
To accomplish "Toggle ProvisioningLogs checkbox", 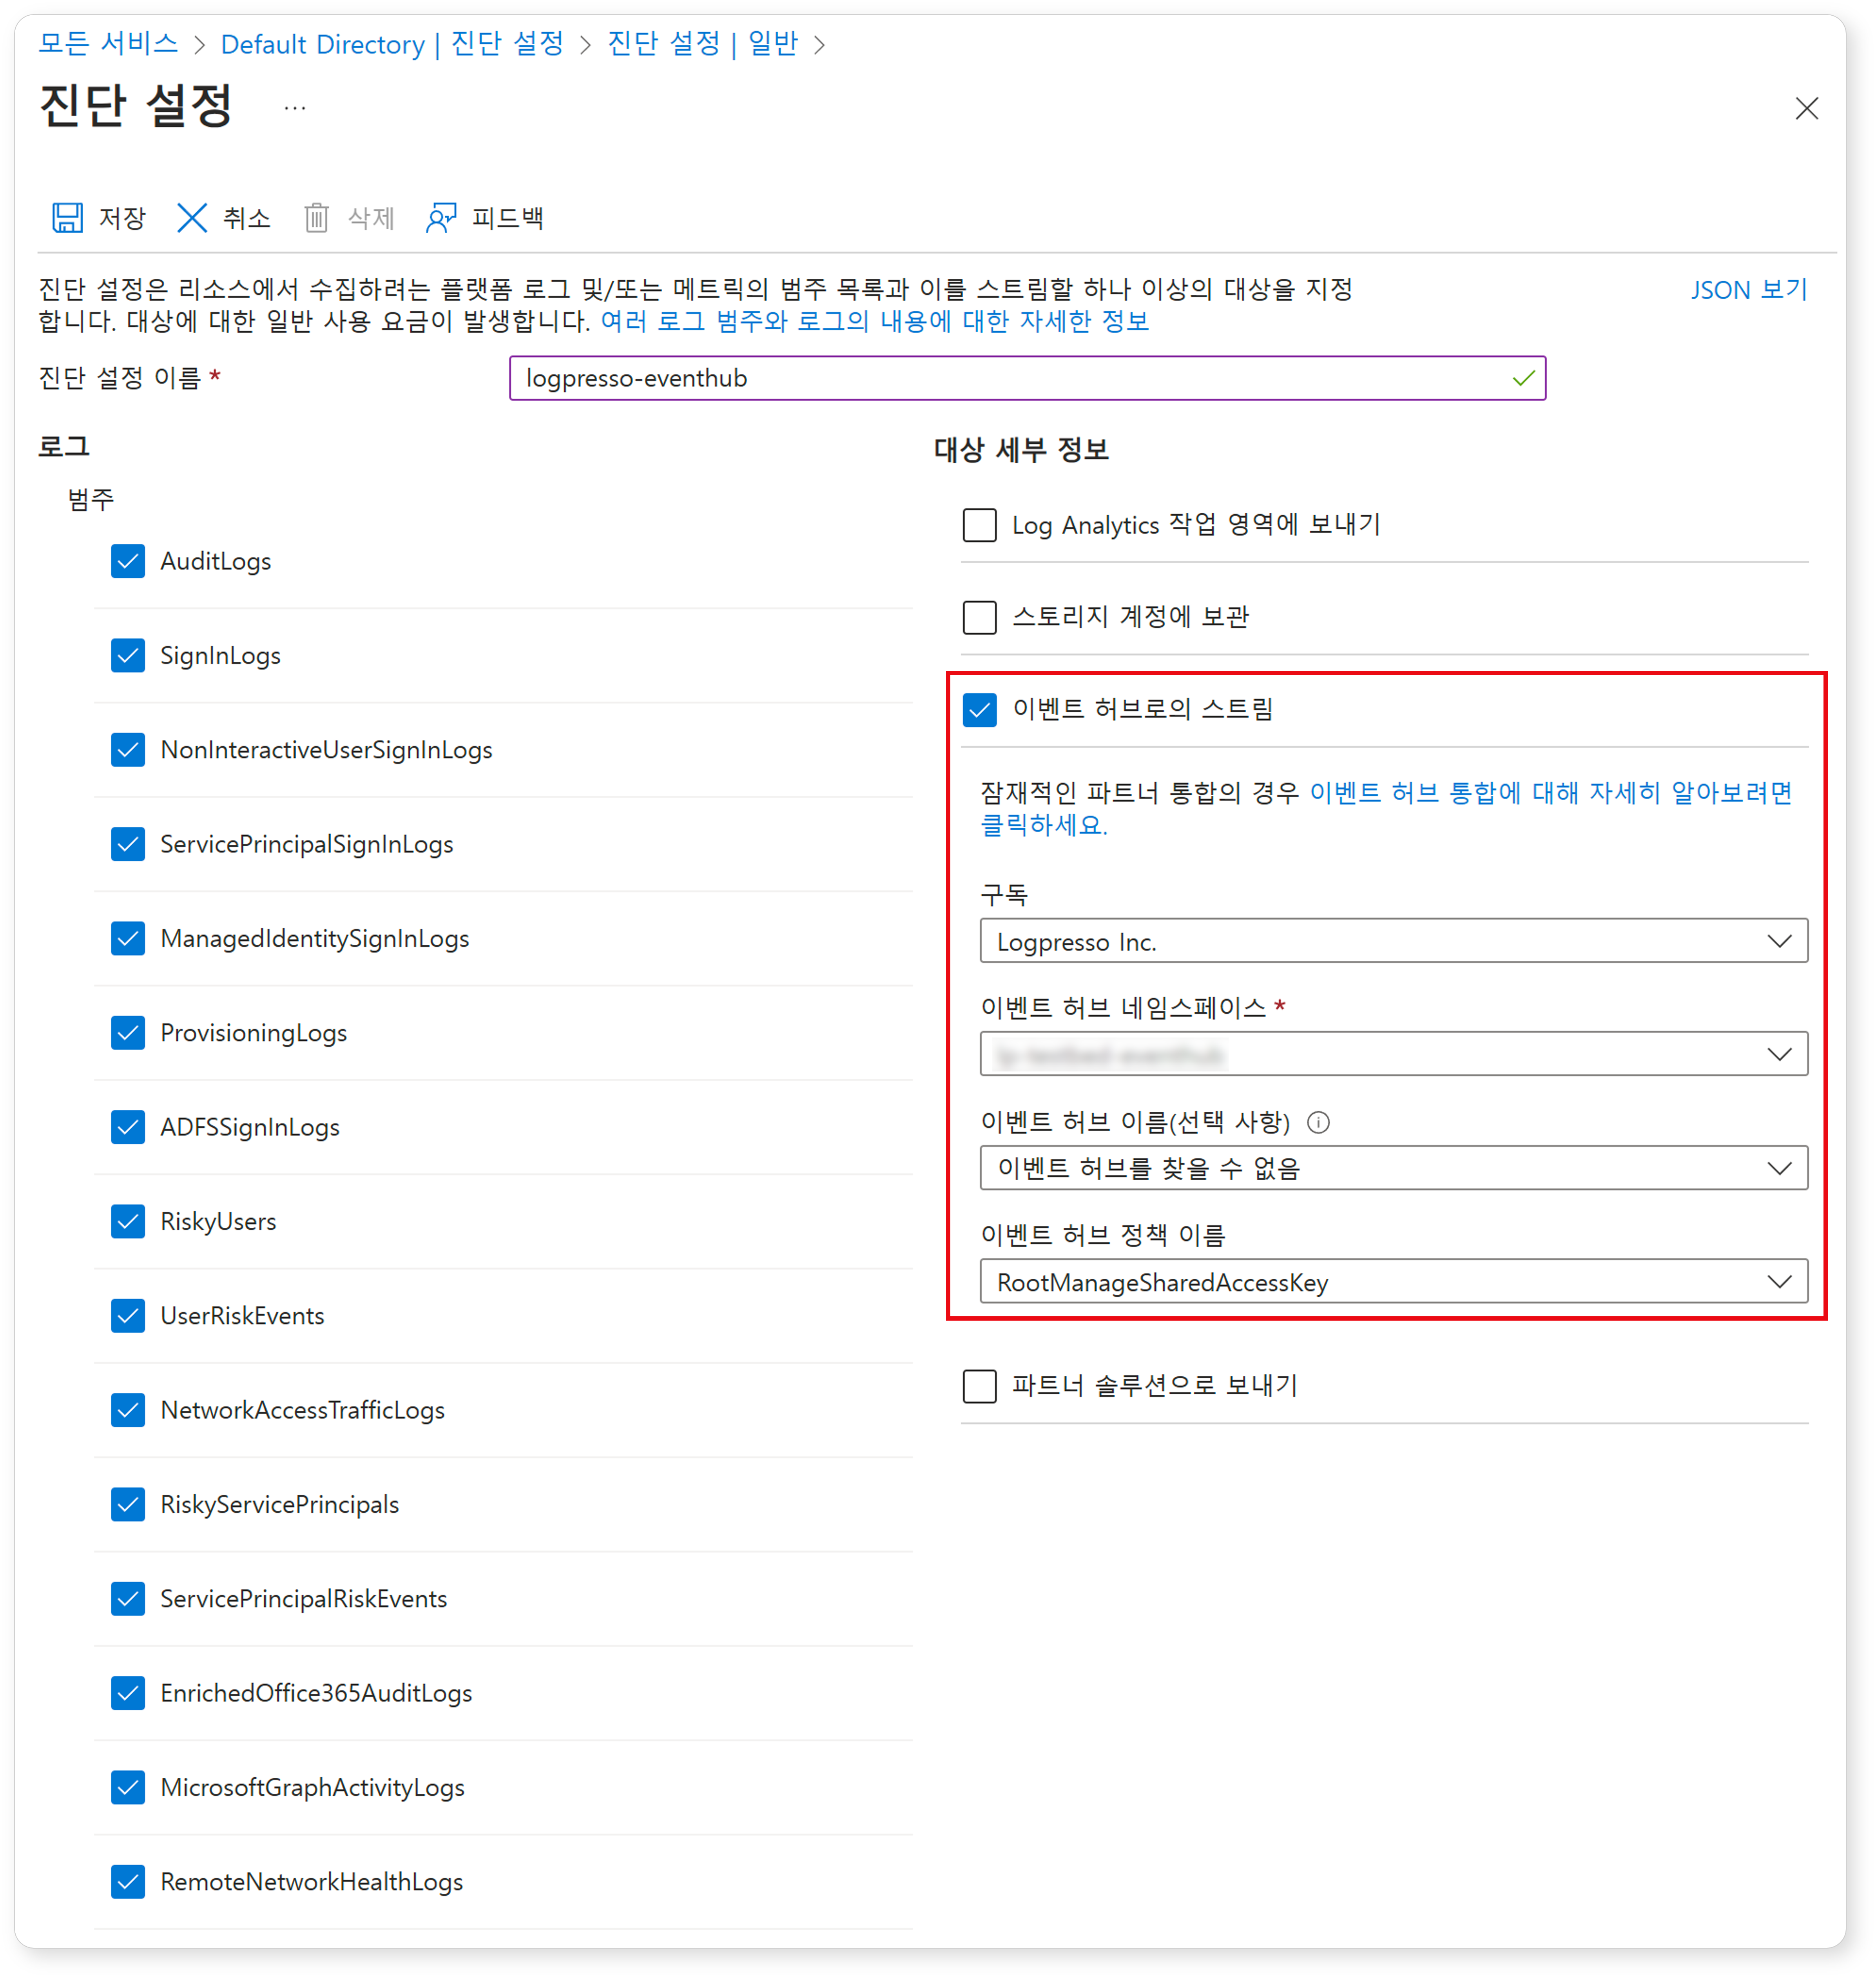I will pyautogui.click(x=128, y=1032).
